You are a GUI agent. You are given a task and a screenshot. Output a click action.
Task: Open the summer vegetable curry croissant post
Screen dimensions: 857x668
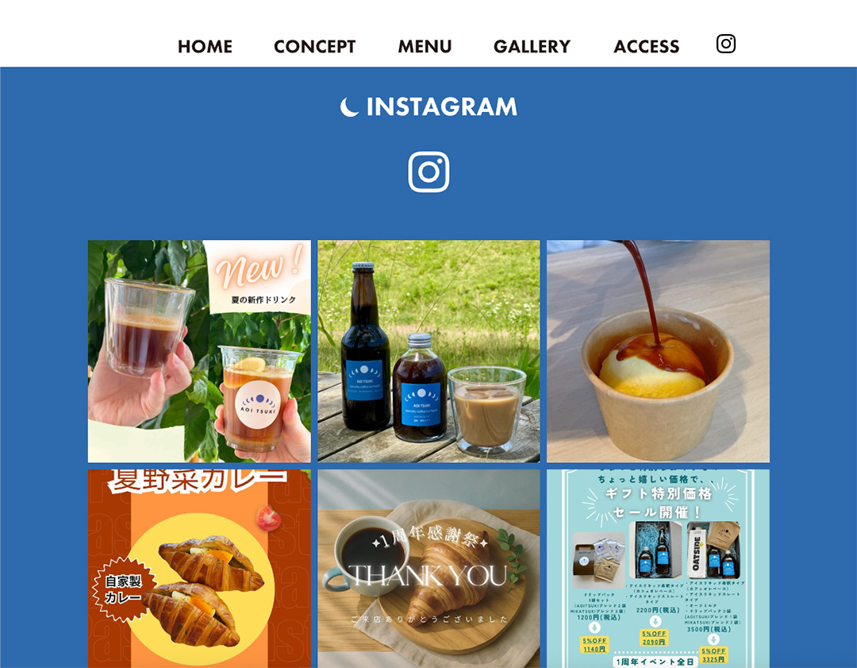199,569
